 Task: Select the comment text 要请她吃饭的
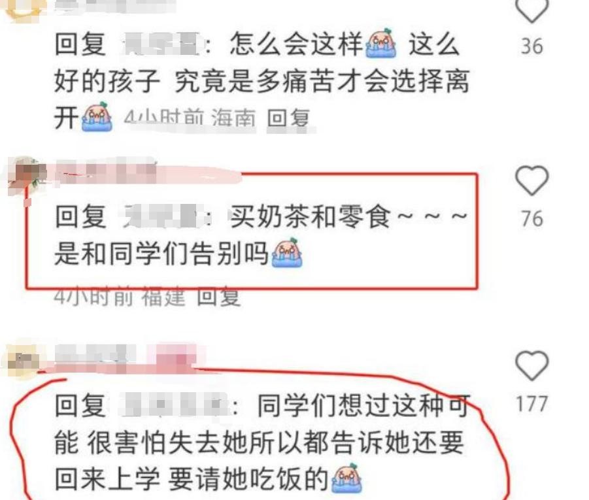tap(248, 479)
